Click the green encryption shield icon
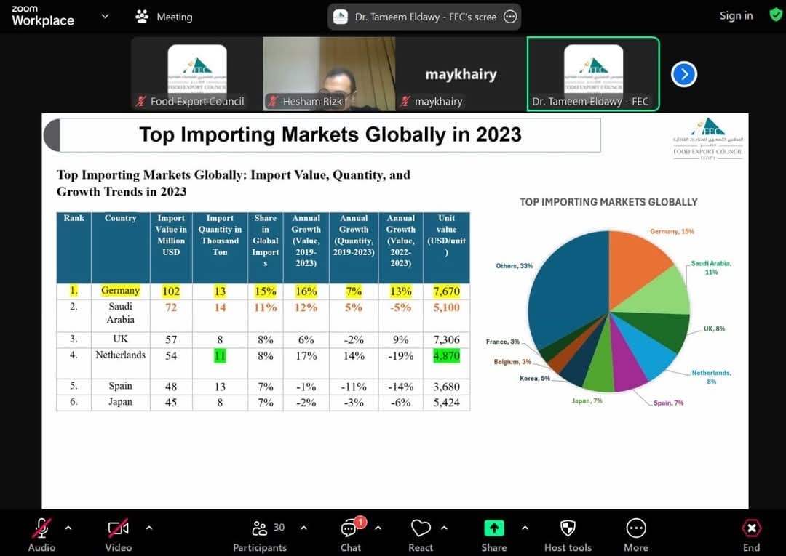The width and height of the screenshot is (786, 556). (776, 15)
